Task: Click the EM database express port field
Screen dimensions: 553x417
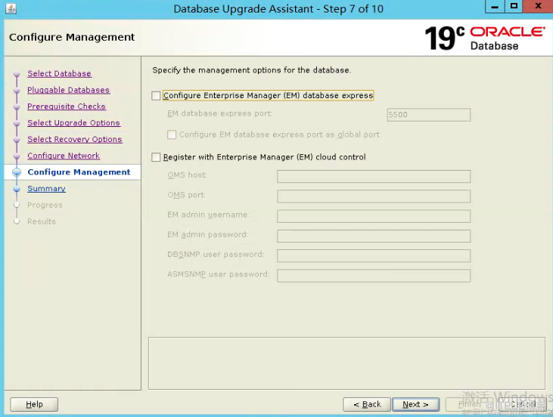Action: (428, 115)
